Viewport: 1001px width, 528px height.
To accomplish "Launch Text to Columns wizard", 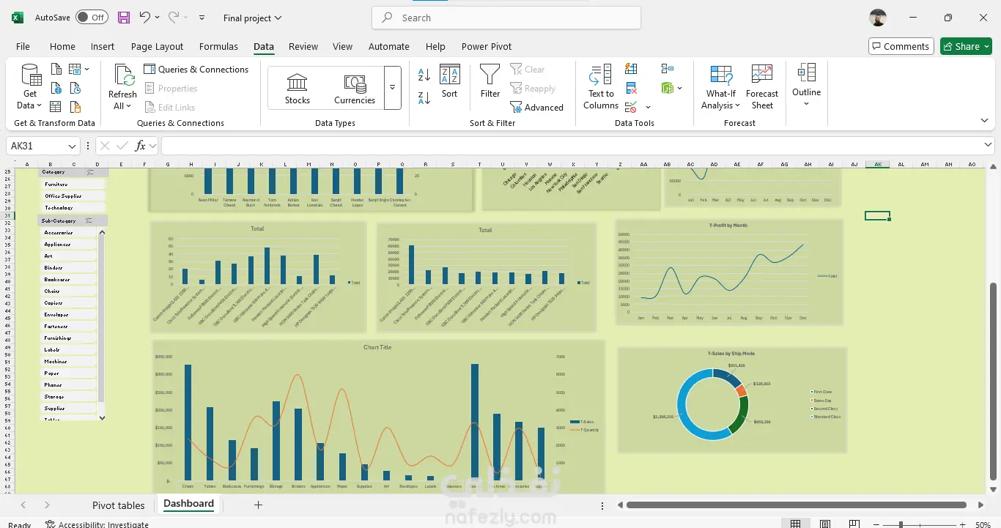I will point(601,86).
